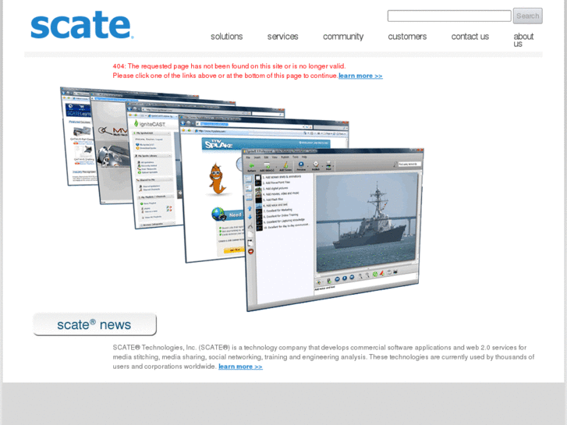
Task: Open the contact us page
Action: (470, 37)
